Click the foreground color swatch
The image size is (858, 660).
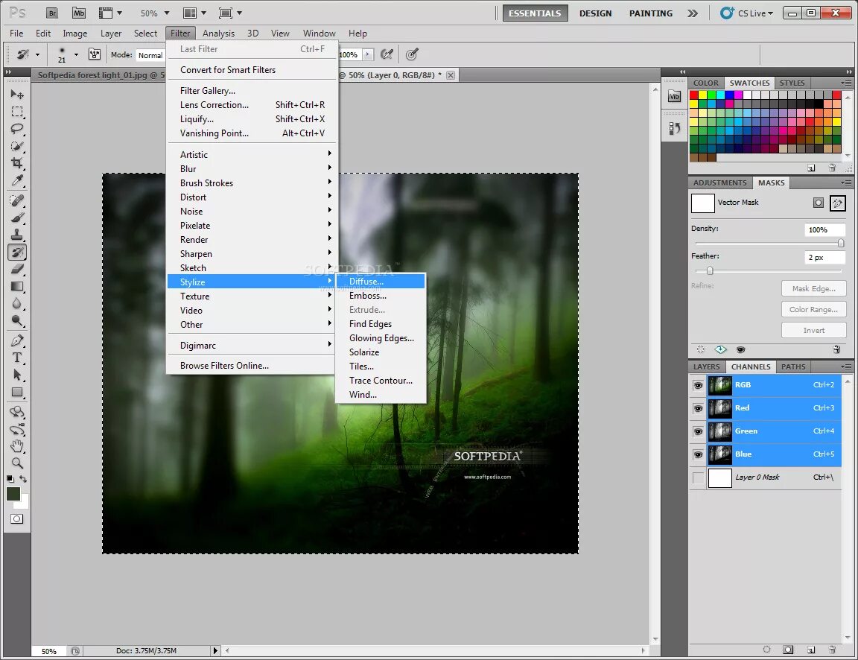[x=13, y=494]
